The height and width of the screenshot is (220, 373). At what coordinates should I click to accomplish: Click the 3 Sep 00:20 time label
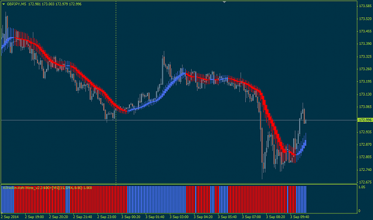click(131, 217)
